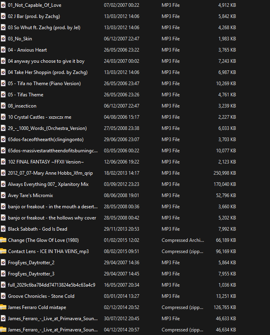
Task: Click zip folder icon of James Ferraro Cold mixtape
Action: click(x=3, y=307)
